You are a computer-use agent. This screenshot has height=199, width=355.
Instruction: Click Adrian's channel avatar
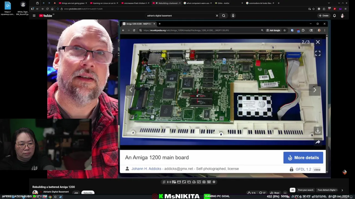click(x=35, y=193)
